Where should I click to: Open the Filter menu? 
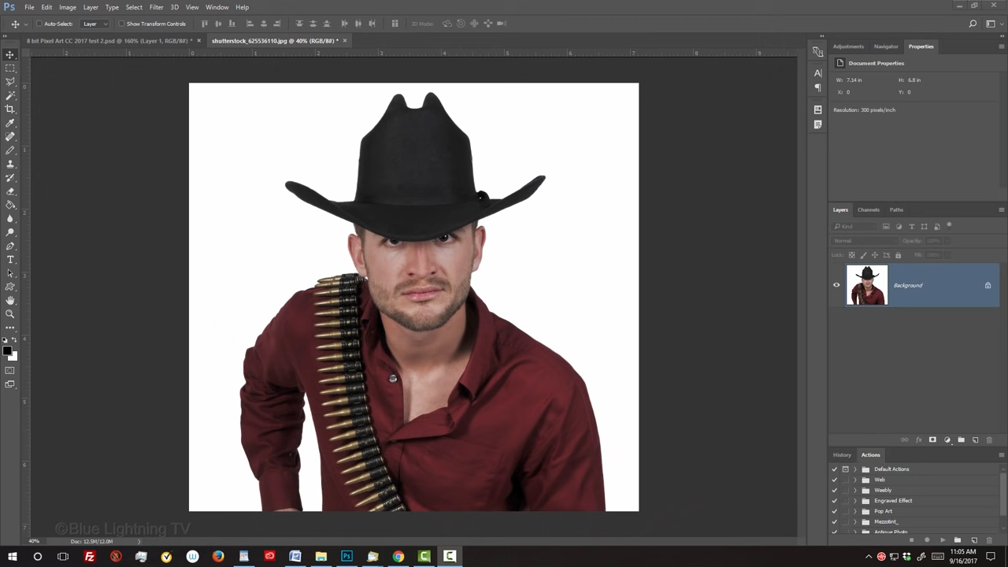coord(156,7)
